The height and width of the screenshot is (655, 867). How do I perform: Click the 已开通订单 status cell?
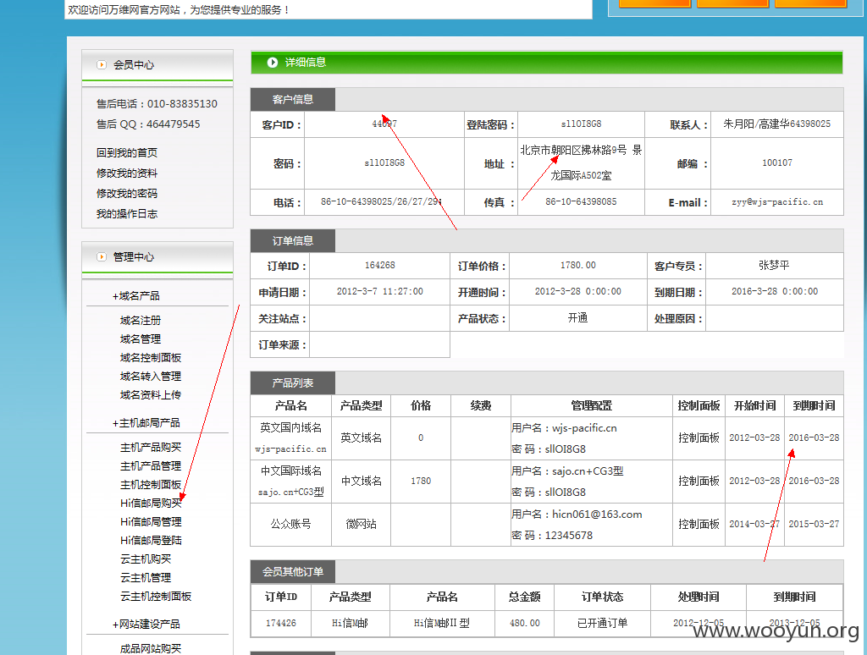602,624
